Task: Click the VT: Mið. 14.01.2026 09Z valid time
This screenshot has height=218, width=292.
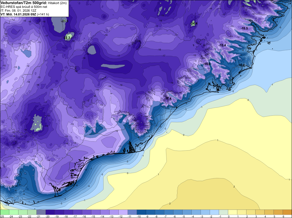Action: (x=18, y=14)
